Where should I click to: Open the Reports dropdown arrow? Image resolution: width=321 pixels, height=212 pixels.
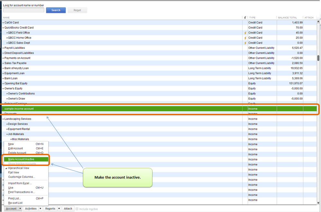pyautogui.click(x=59, y=208)
